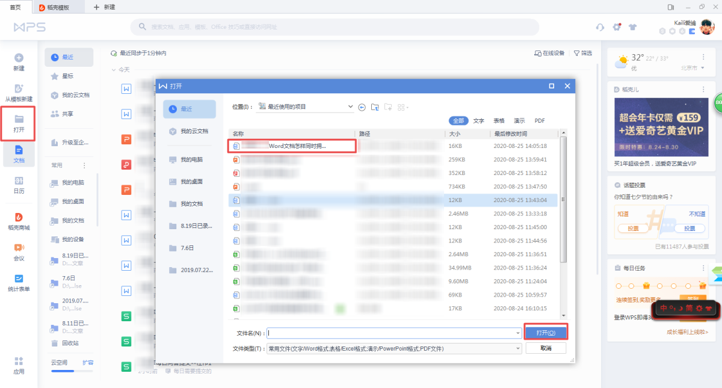Open the skin T-shirt icon in header
This screenshot has width=722, height=388.
pos(632,27)
